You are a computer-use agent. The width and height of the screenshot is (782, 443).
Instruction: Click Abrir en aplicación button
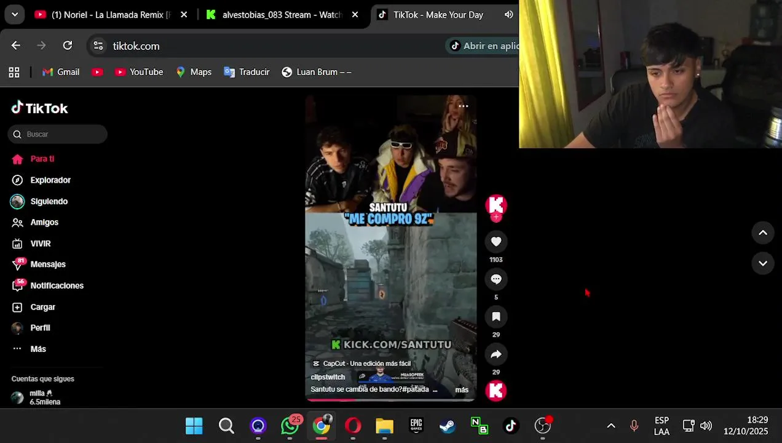(x=483, y=46)
